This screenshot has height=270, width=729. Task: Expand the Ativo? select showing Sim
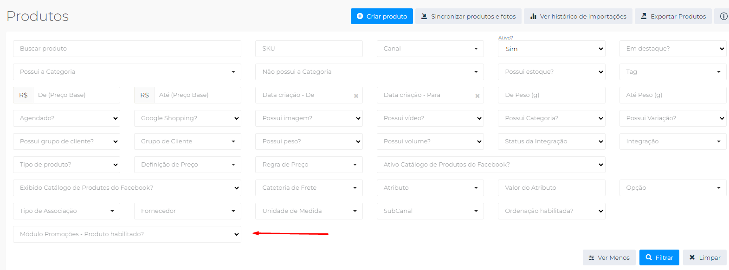coord(551,49)
